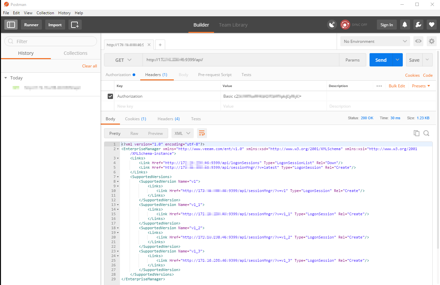Open the Presets dropdown
This screenshot has width=440, height=285.
coord(421,86)
